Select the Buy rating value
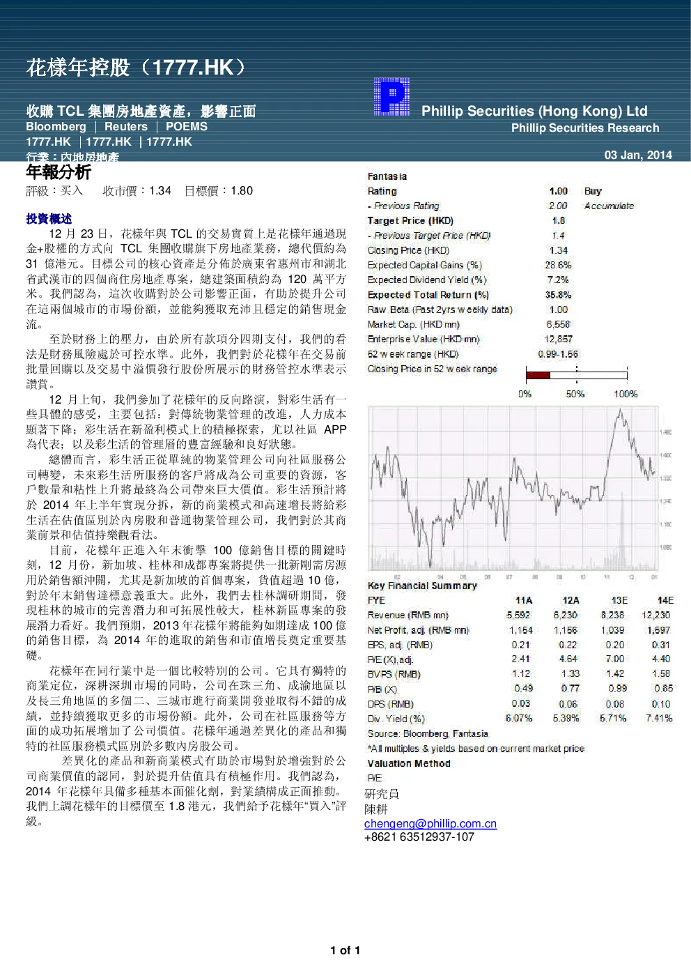691x978 pixels. tap(593, 191)
